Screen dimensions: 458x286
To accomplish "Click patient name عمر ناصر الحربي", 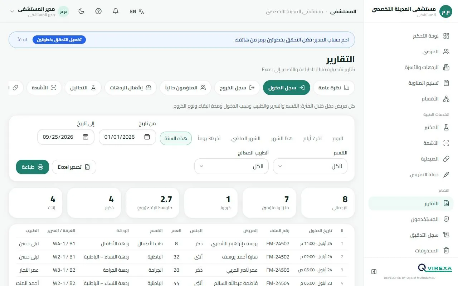I will (242, 270).
